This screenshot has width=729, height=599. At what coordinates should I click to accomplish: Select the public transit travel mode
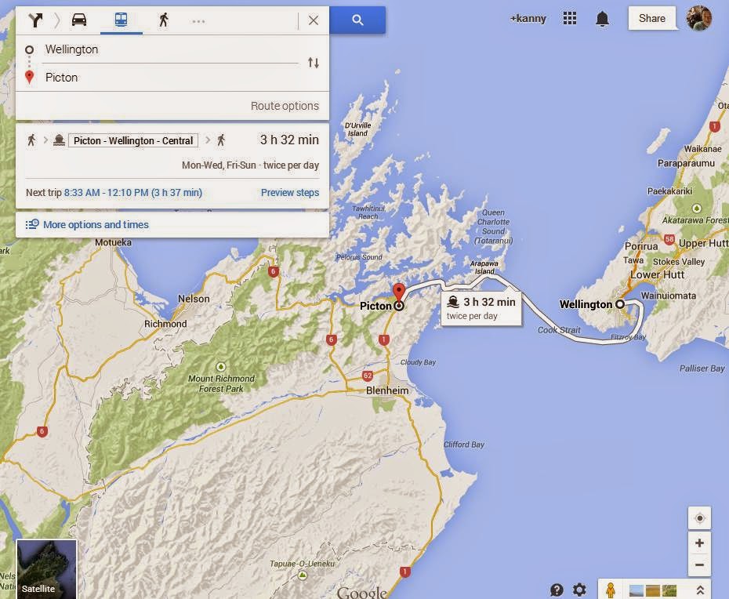coord(121,20)
